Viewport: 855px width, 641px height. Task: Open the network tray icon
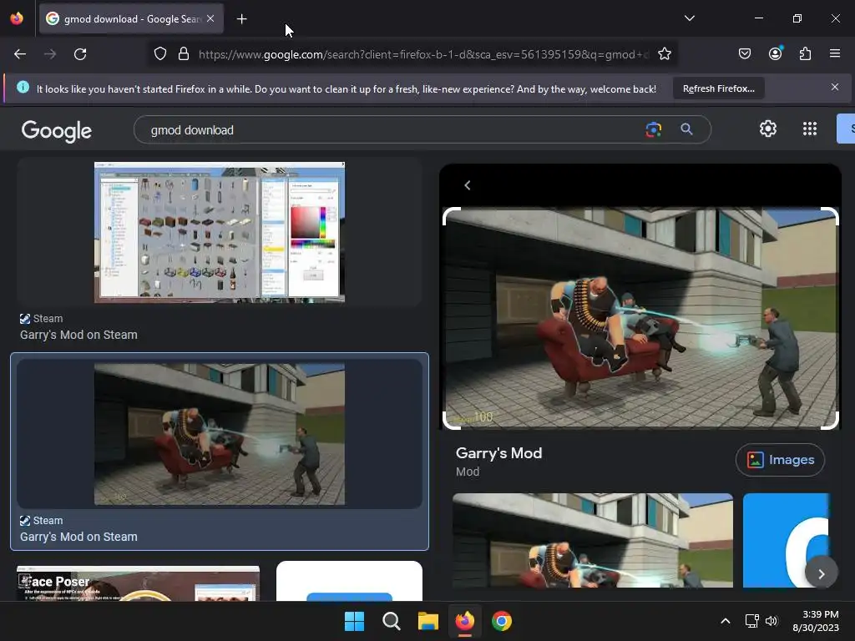click(x=752, y=621)
